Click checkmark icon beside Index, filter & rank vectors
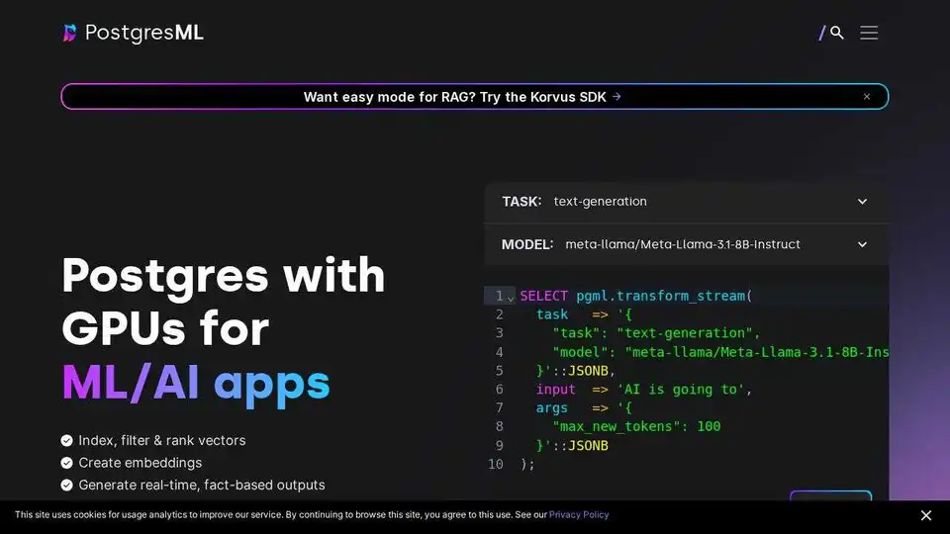This screenshot has height=534, width=950. click(x=66, y=441)
